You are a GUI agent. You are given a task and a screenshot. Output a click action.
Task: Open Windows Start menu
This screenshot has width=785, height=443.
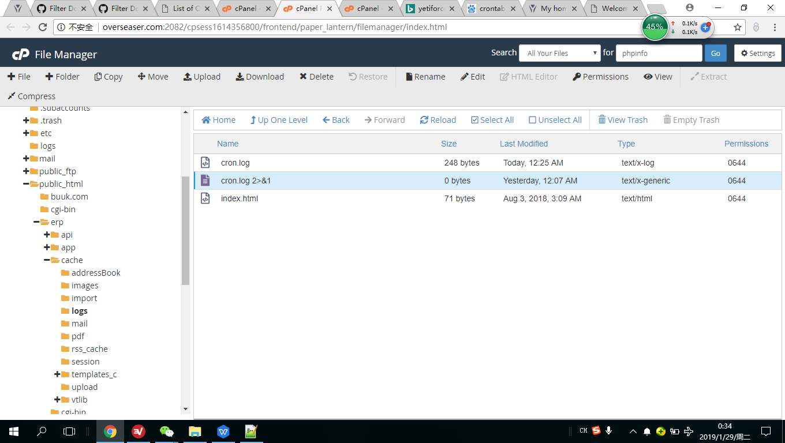click(x=13, y=431)
